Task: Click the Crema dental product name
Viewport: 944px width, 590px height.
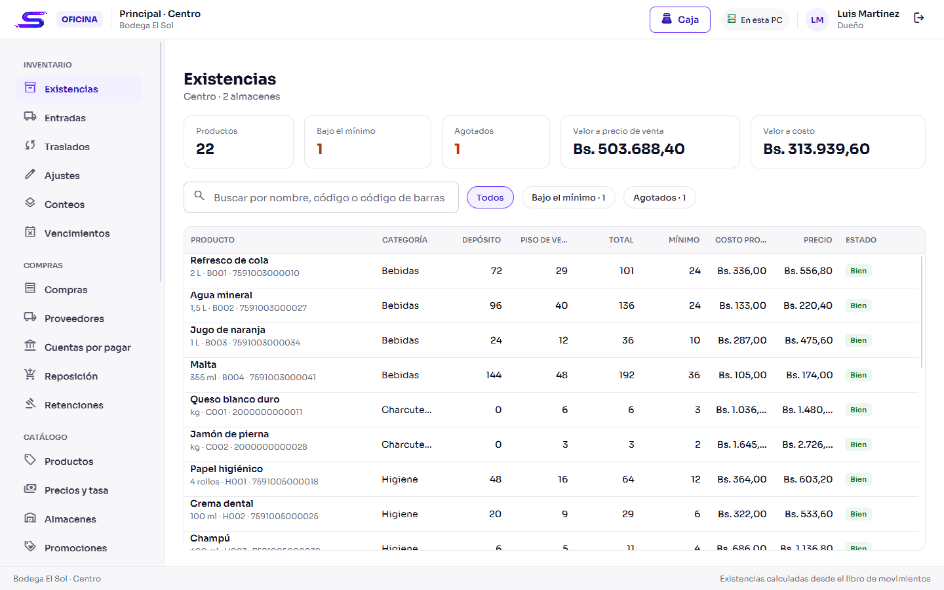Action: click(x=222, y=503)
